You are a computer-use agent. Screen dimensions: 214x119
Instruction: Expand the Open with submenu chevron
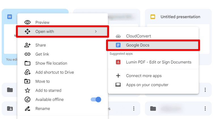(x=96, y=31)
